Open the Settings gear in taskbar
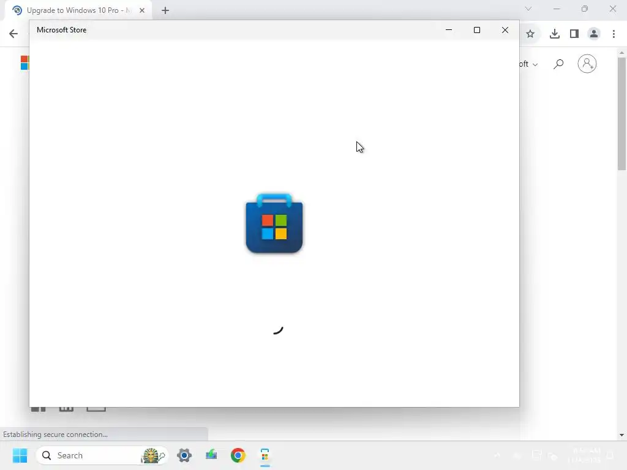Viewport: 627px width, 470px height. click(184, 455)
